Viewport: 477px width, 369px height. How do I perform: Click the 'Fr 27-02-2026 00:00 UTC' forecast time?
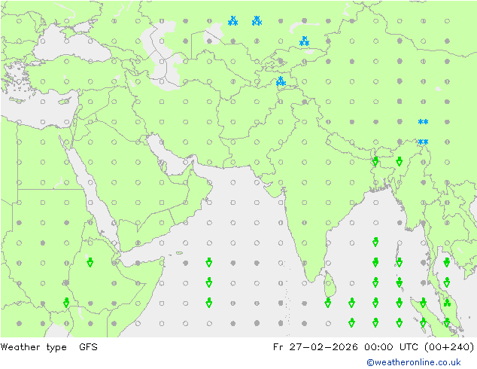(347, 346)
